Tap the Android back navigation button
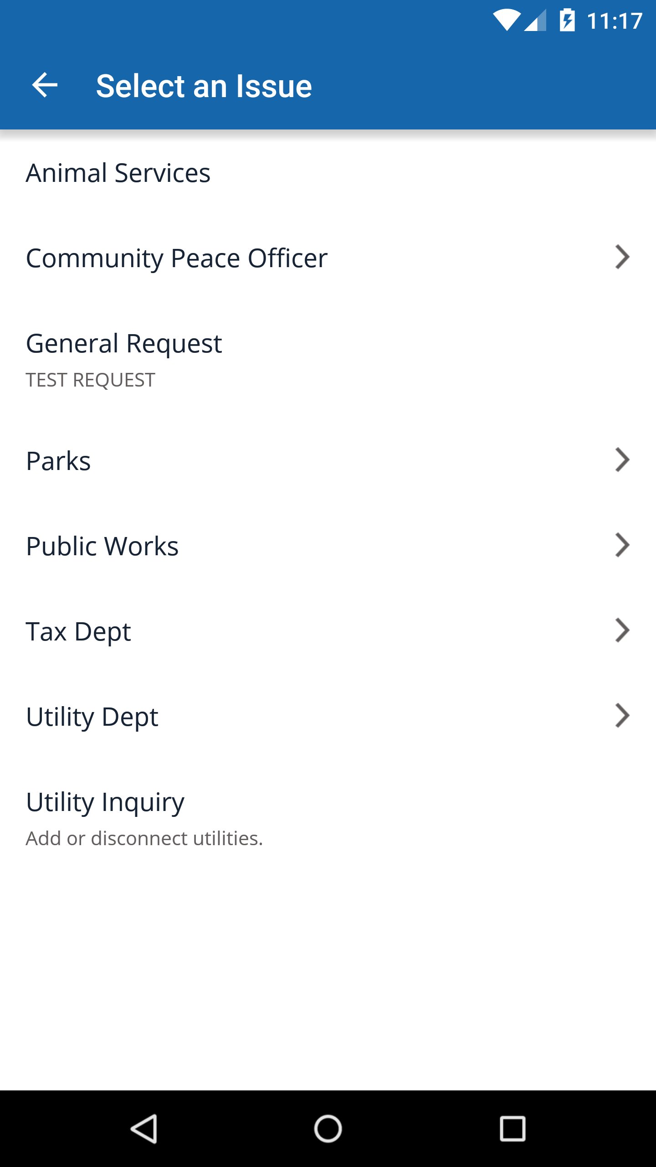Screen dimensions: 656x1167 coord(144,1129)
